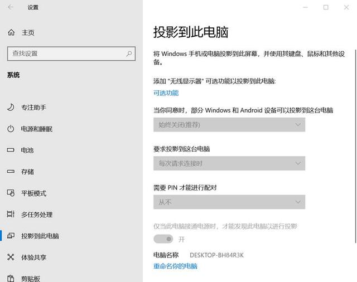This screenshot has height=282, width=357.
Task: Select 电源和睡眠 in the sidebar
Action: pyautogui.click(x=37, y=129)
